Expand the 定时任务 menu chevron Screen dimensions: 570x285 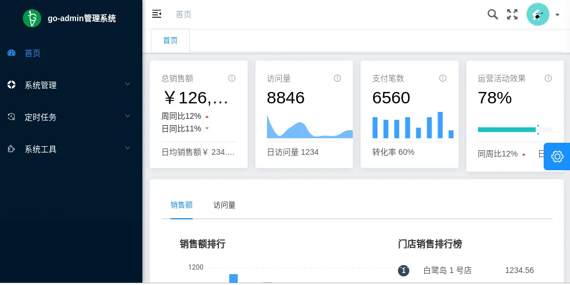(x=127, y=116)
